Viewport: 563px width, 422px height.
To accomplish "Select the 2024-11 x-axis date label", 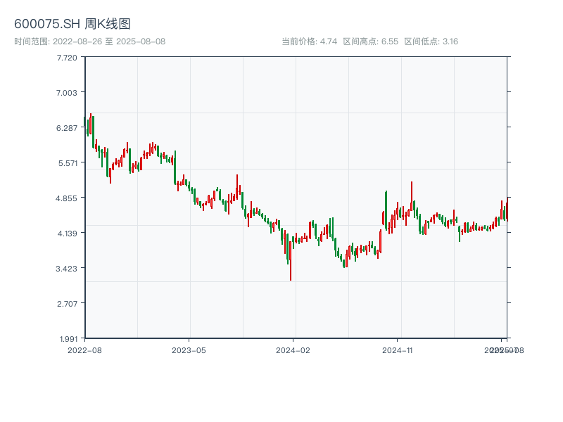I will click(398, 350).
